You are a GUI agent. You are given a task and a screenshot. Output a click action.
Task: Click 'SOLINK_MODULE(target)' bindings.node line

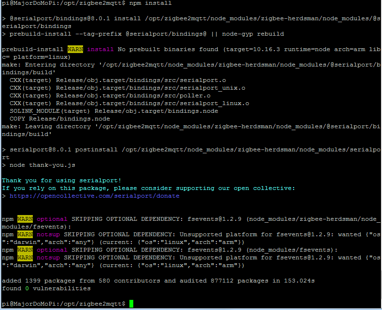[x=114, y=111]
